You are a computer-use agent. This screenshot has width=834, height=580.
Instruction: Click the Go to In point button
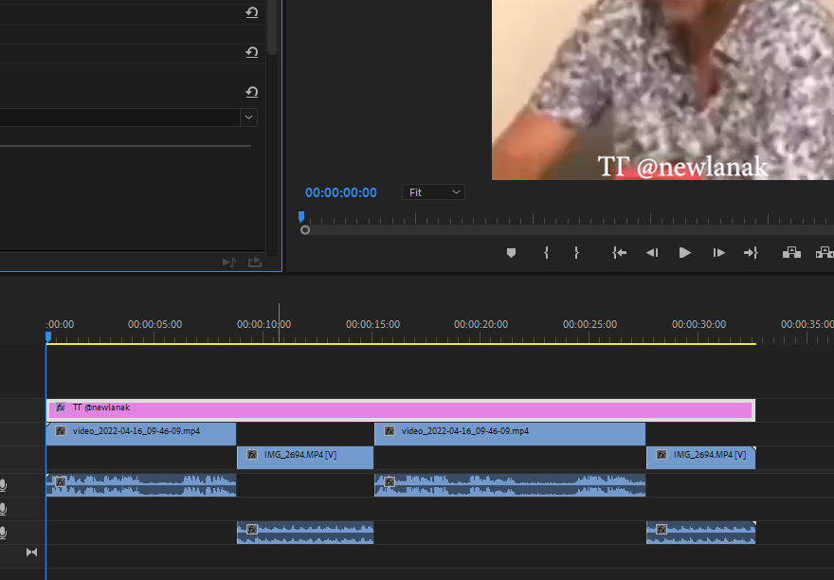point(620,253)
